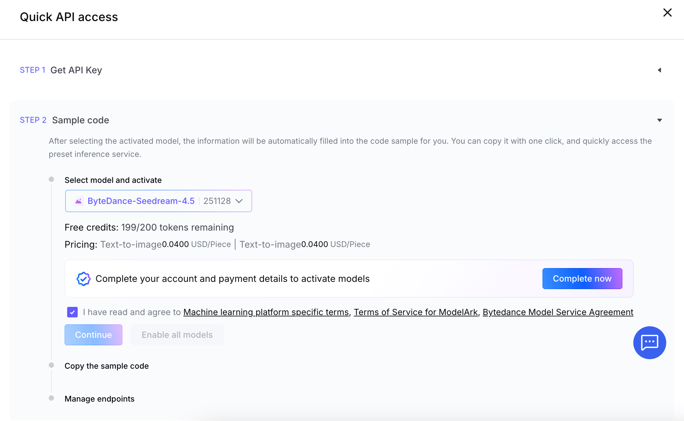This screenshot has width=684, height=421.
Task: Open the chat support bubble icon
Action: (649, 342)
